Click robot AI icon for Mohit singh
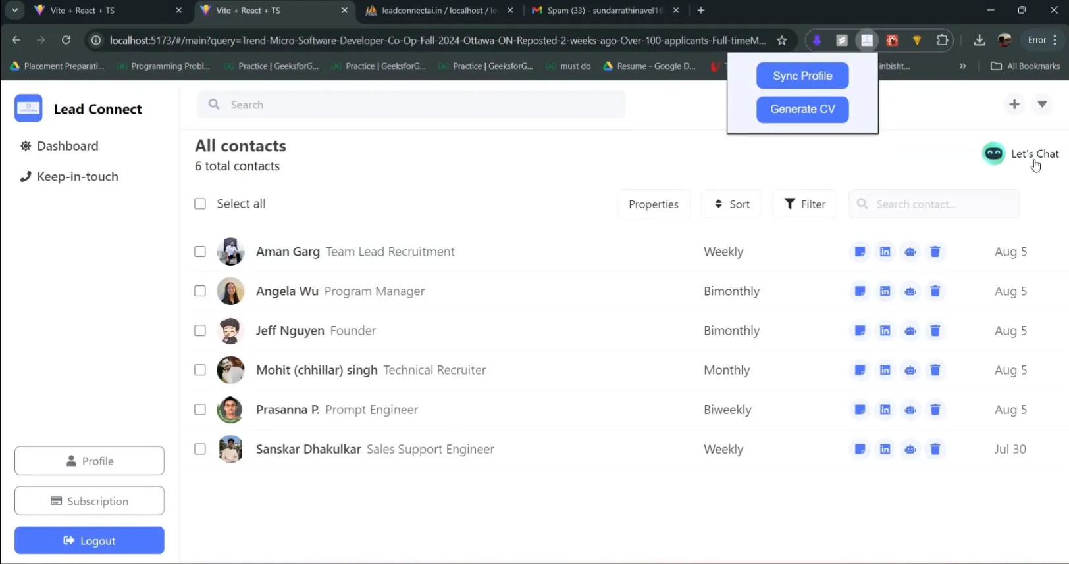Screen dimensions: 1069x564 (910, 370)
